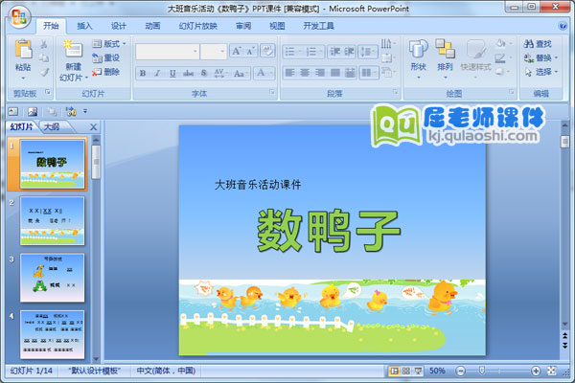Open the Slide Show (幻灯片放映) tab
Viewport: 575px width, 383px height.
coord(198,26)
